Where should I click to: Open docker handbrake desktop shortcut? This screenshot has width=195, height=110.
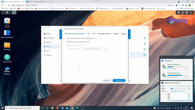click(x=7, y=71)
